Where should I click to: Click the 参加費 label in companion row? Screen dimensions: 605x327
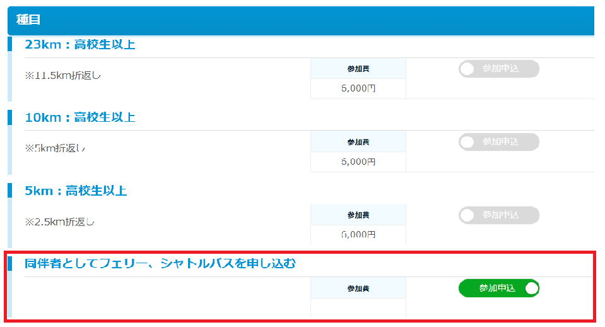[358, 288]
